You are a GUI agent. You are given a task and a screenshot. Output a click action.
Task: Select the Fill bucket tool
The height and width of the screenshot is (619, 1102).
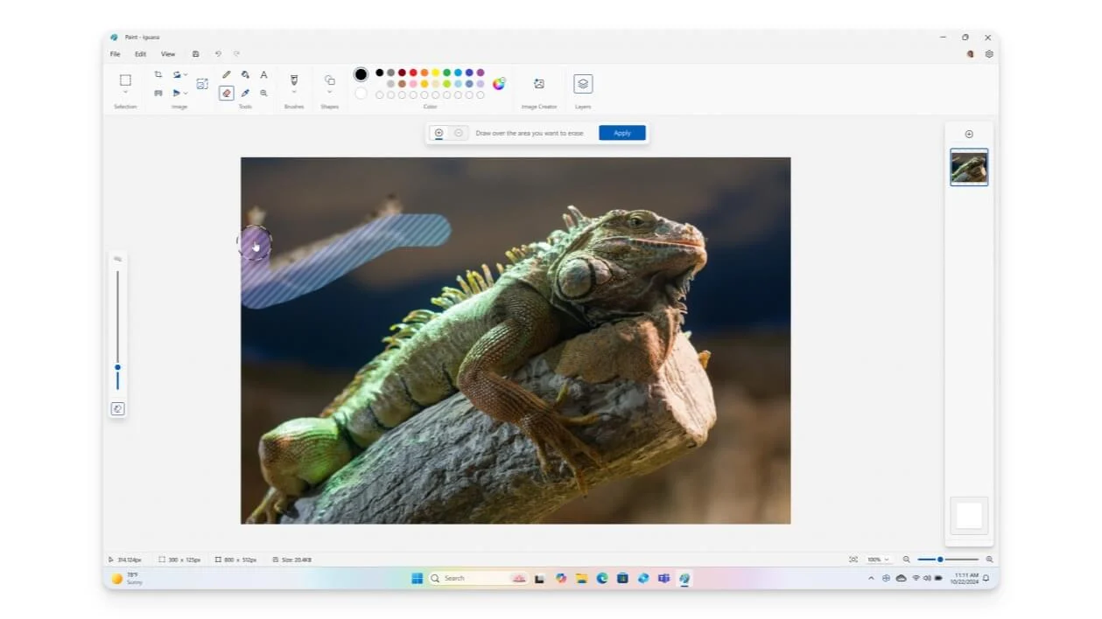pos(245,75)
